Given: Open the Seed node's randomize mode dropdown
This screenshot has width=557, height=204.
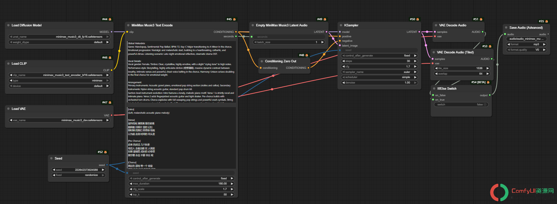Looking at the screenshot, I should pyautogui.click(x=78, y=175).
